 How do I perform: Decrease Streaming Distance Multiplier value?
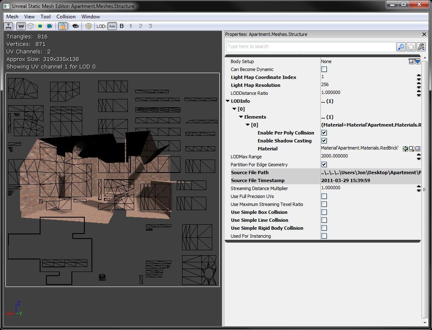pyautogui.click(x=419, y=190)
